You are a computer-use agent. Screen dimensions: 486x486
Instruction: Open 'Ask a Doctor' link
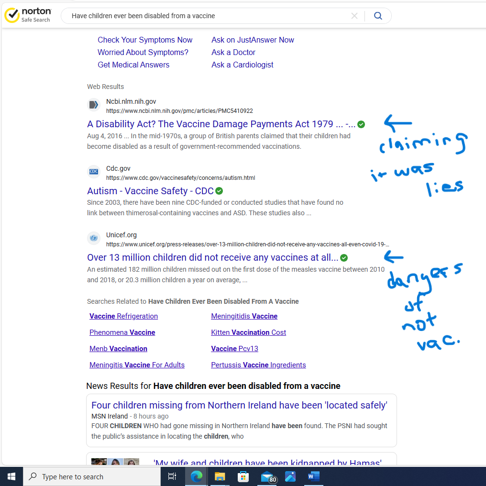(233, 53)
